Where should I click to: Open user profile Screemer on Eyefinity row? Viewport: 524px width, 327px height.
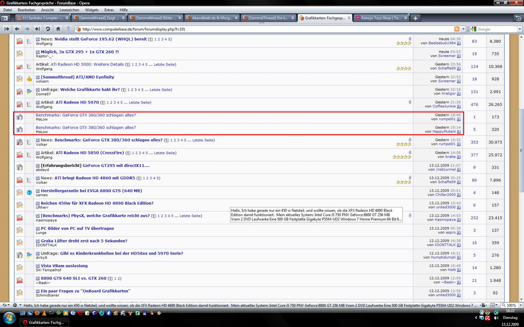pyautogui.click(x=447, y=81)
